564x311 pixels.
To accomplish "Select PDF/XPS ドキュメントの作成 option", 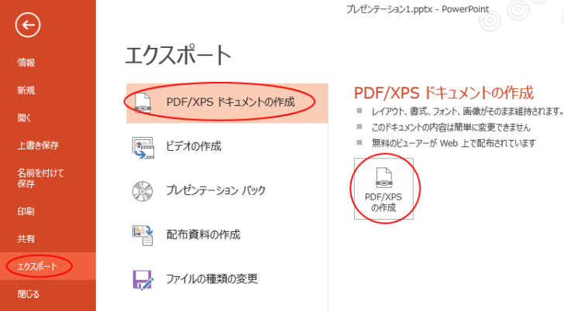I will (x=227, y=104).
